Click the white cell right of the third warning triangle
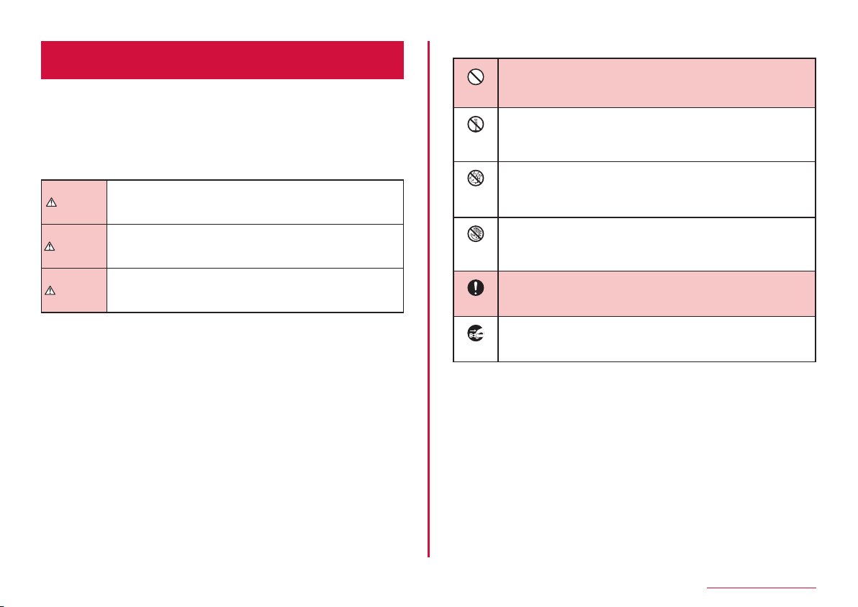The width and height of the screenshot is (858, 607). (254, 289)
